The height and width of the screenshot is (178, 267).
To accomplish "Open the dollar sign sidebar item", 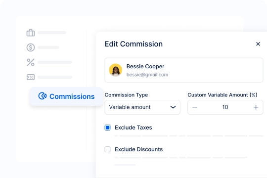I will [x=31, y=47].
